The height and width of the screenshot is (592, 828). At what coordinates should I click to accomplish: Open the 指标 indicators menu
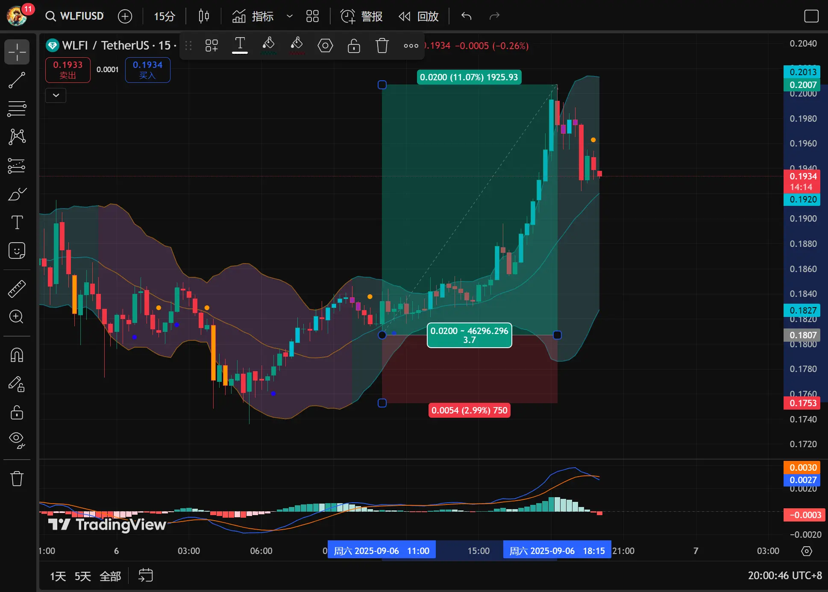tap(253, 16)
